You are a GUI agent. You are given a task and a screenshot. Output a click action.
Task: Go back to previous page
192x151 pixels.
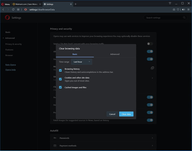point(3,9)
